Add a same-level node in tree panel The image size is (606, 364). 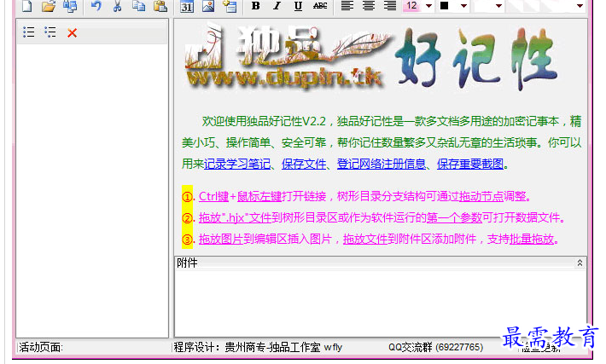click(x=29, y=32)
